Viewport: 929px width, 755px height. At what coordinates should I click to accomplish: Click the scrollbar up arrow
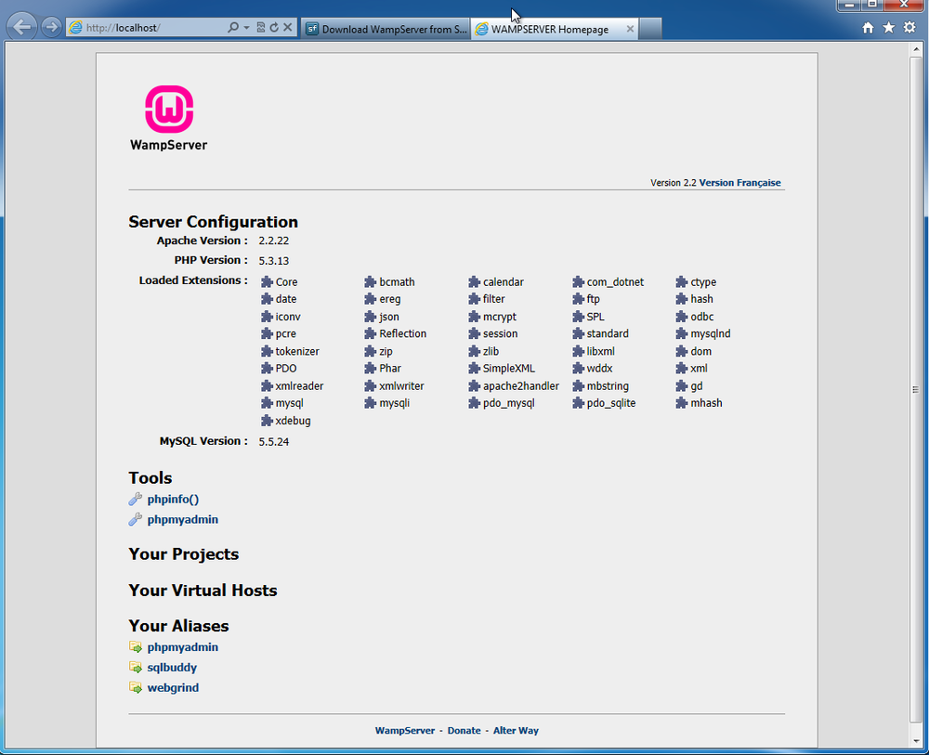(x=915, y=50)
